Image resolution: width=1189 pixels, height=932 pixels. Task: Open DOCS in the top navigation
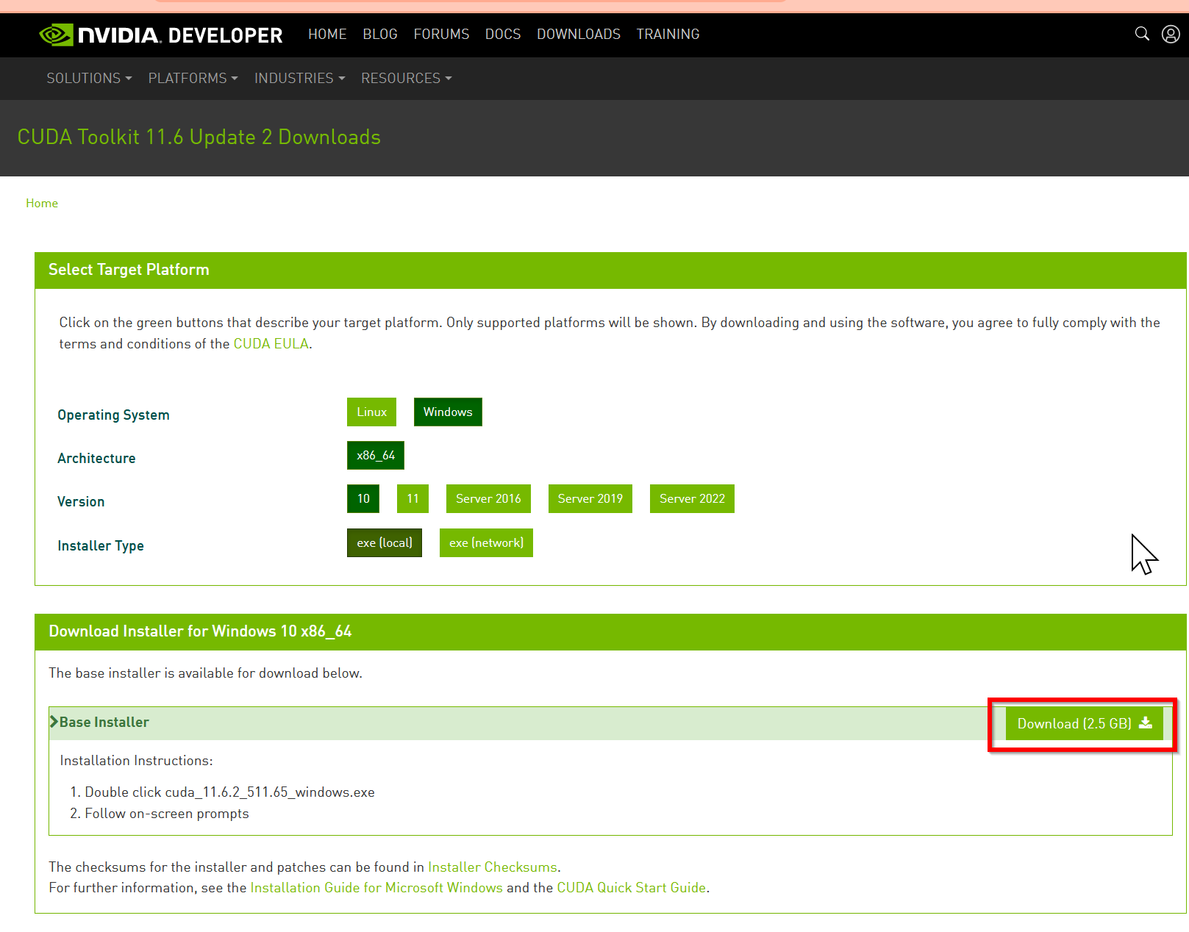[x=503, y=35]
